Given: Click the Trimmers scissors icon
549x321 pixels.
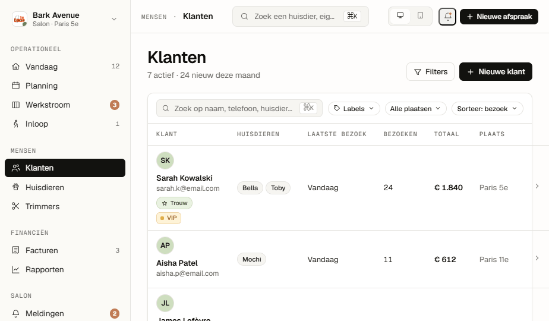Looking at the screenshot, I should coord(16,206).
